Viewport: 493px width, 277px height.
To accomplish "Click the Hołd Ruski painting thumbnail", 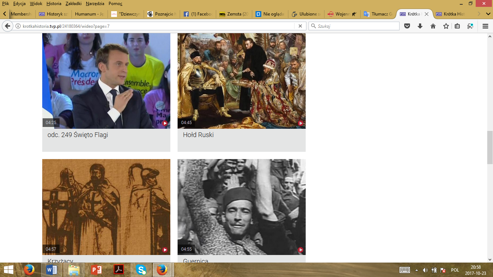I will pyautogui.click(x=241, y=81).
